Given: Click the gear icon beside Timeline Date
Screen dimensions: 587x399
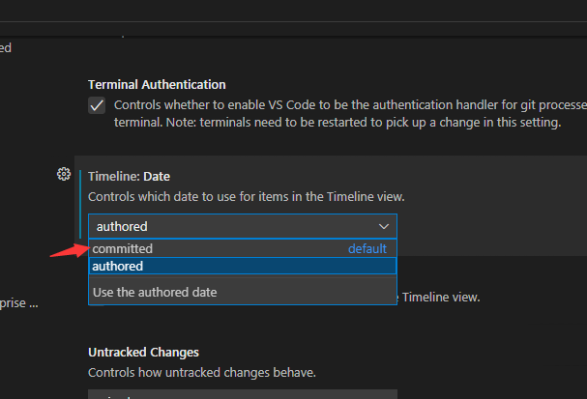Looking at the screenshot, I should click(64, 174).
